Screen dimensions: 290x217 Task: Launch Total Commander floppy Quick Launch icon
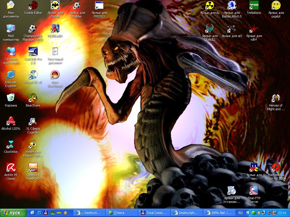(x=46, y=213)
